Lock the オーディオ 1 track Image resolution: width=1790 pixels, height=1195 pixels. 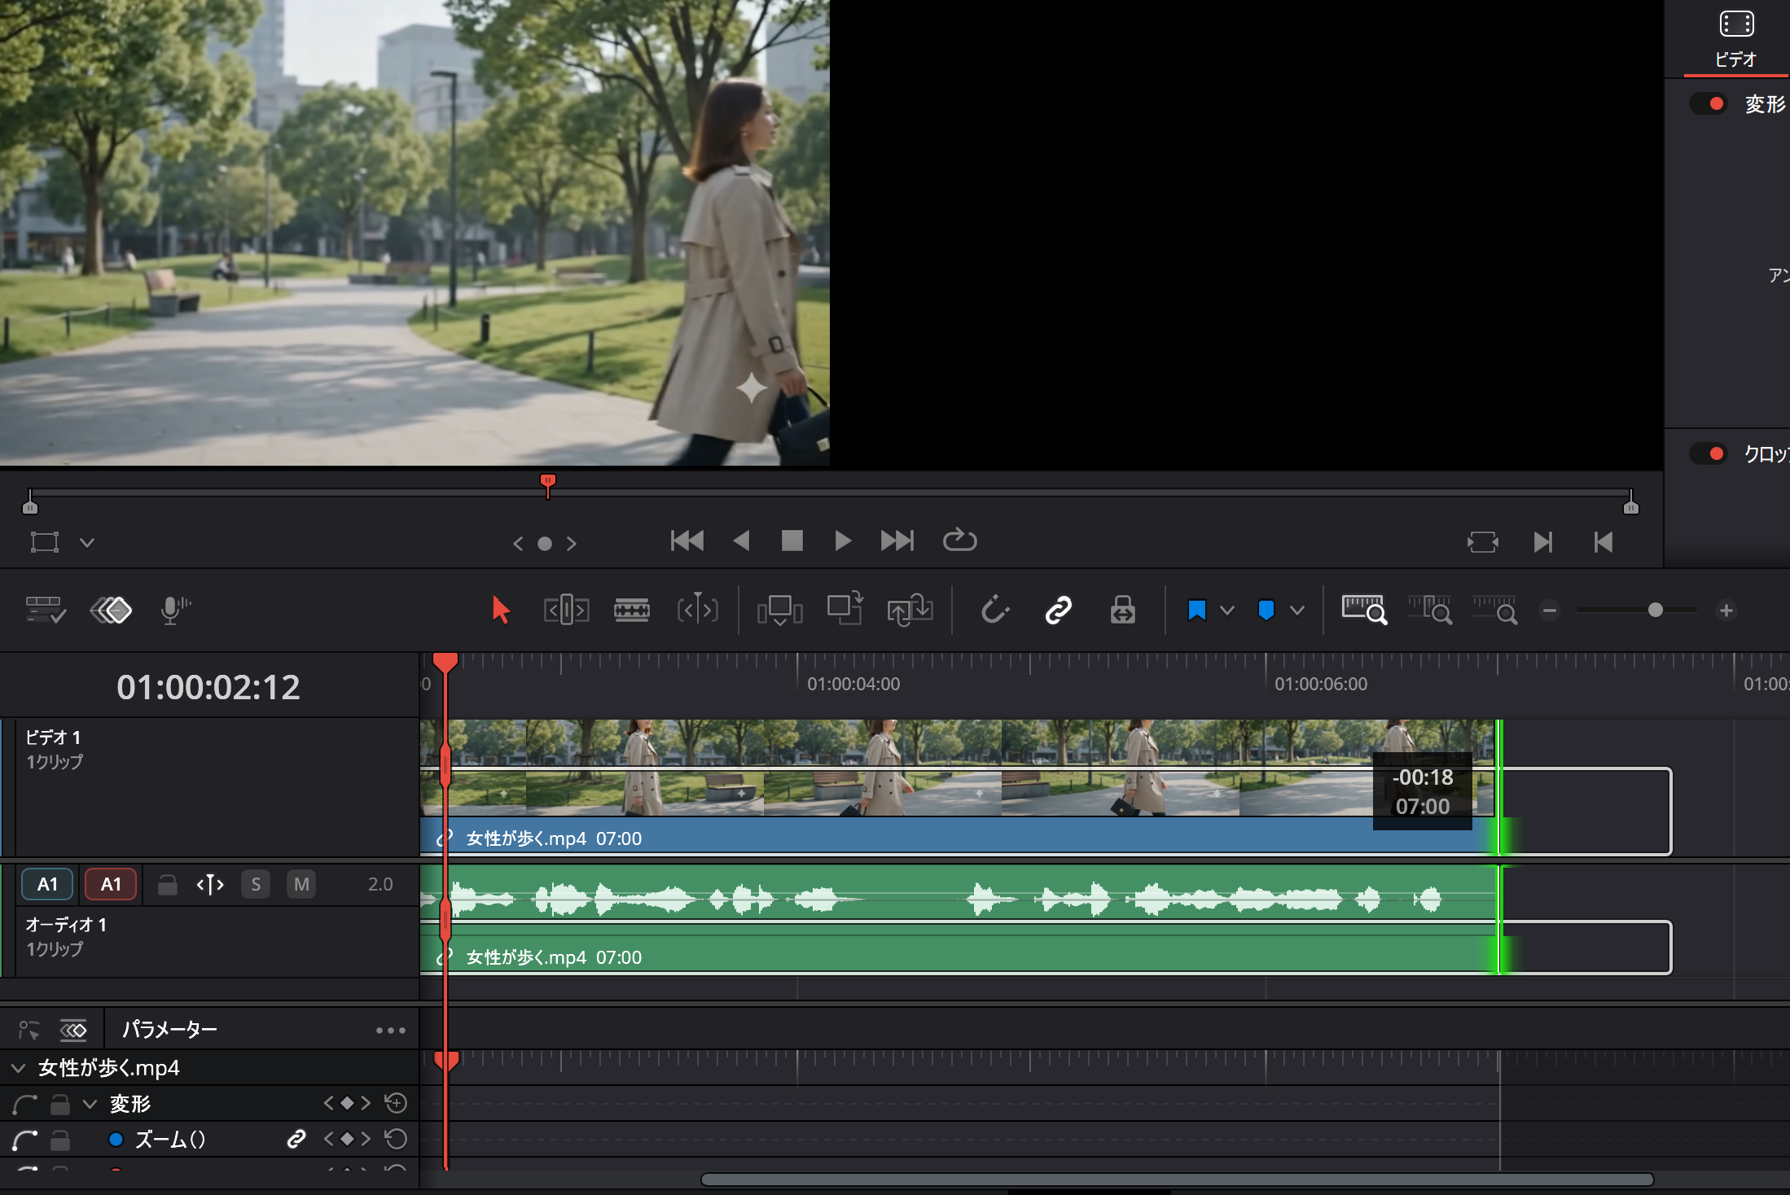(168, 884)
